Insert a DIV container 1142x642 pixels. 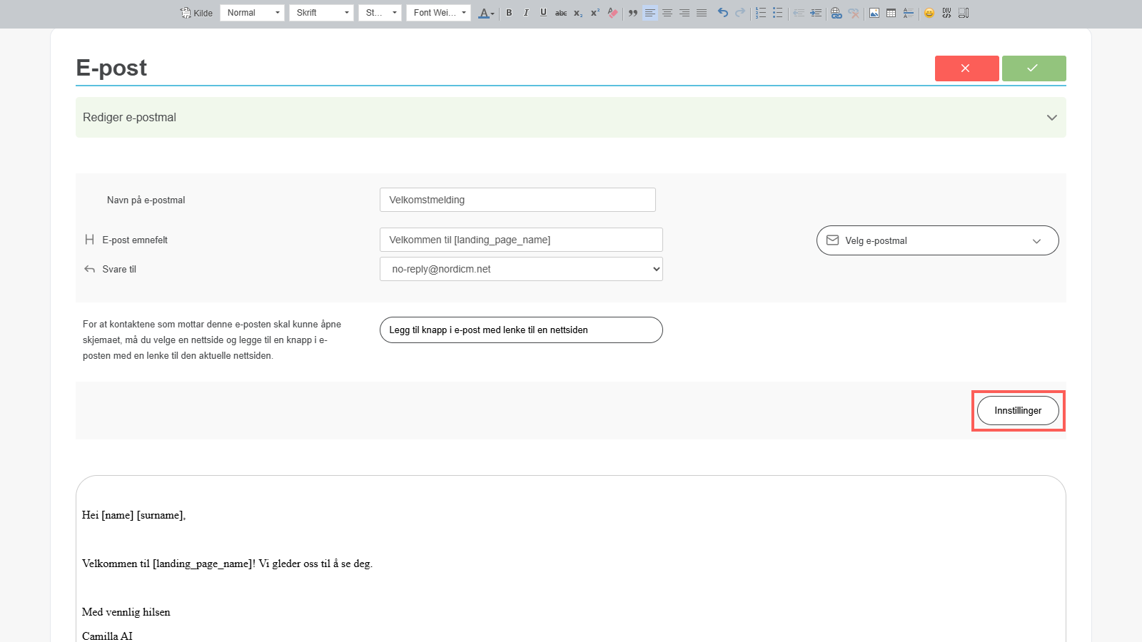tap(946, 13)
